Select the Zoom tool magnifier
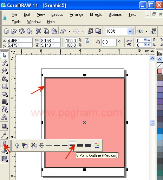 coord(4,71)
